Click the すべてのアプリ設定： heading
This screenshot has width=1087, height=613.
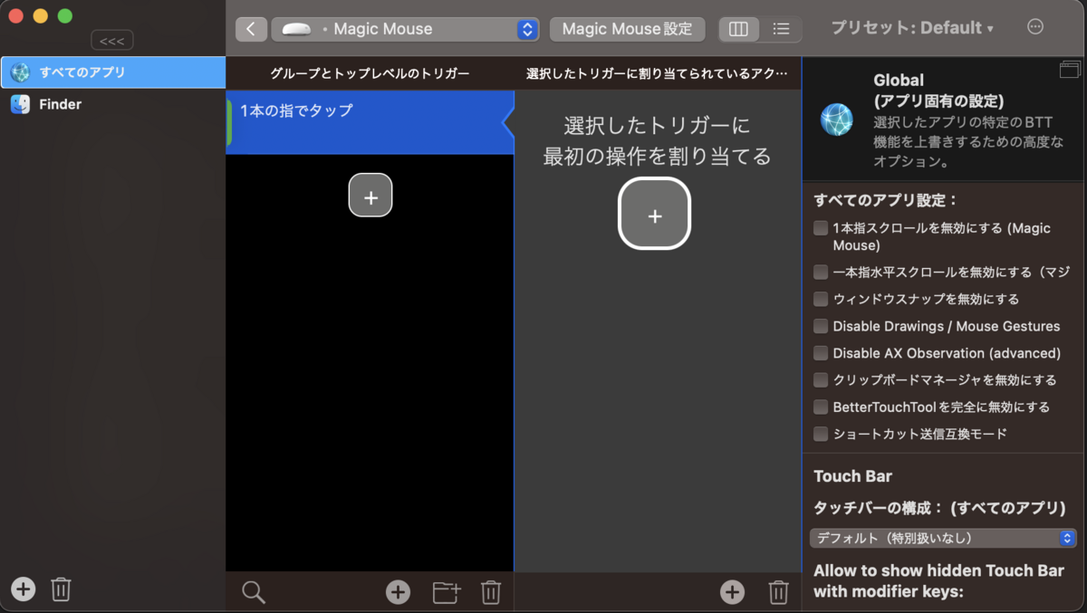tap(886, 200)
